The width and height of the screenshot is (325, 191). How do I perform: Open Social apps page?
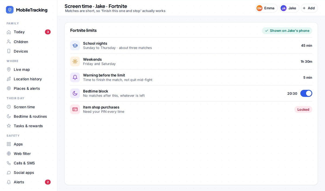coord(28,173)
